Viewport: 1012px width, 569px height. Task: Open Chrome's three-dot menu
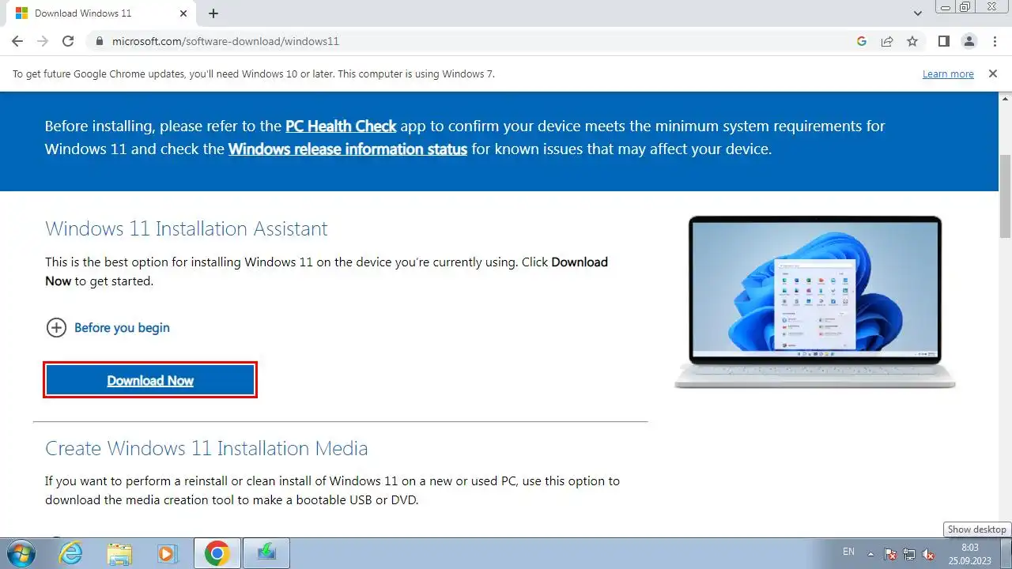[994, 41]
